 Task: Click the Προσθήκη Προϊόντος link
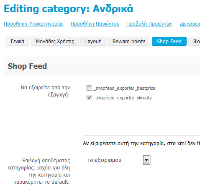(x=95, y=24)
